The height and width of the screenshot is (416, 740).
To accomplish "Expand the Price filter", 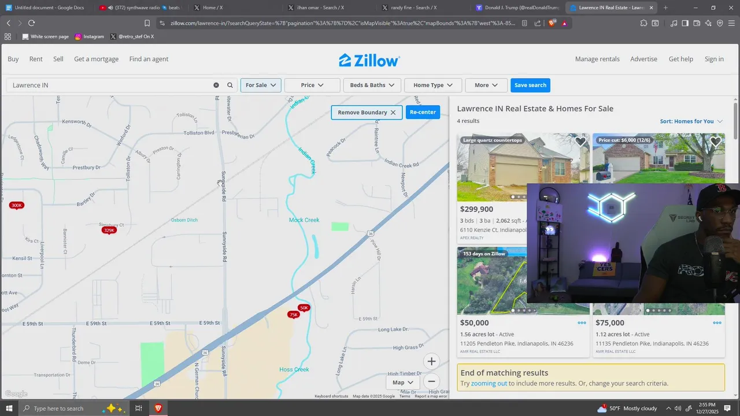I will point(312,85).
